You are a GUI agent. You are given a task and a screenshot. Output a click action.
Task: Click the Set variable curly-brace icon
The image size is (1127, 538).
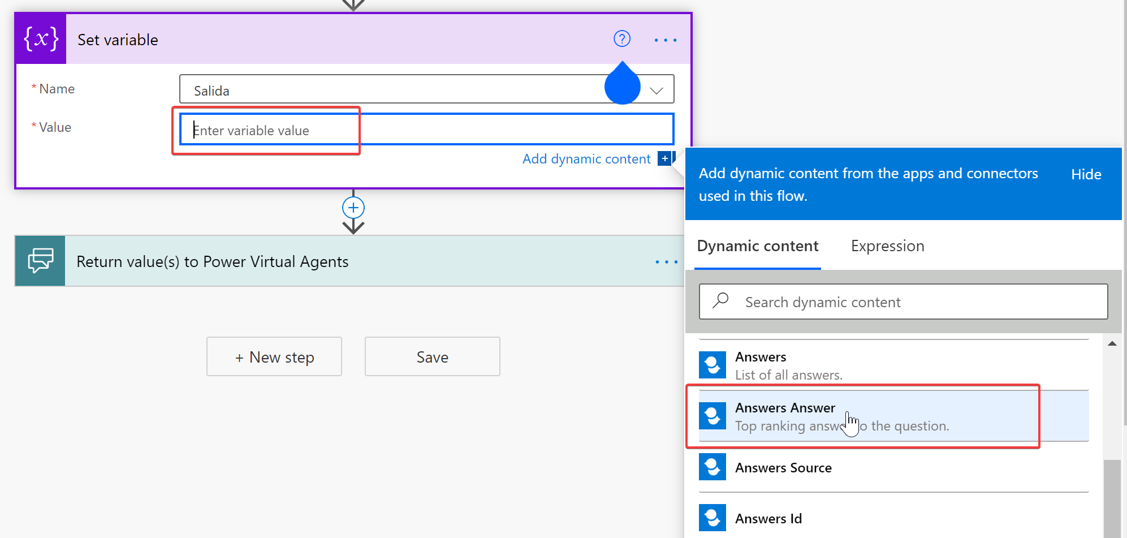(41, 39)
